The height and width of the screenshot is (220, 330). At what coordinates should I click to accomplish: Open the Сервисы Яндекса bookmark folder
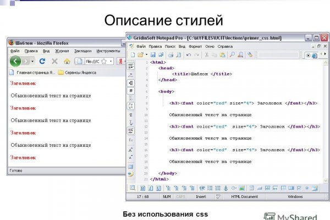point(79,72)
